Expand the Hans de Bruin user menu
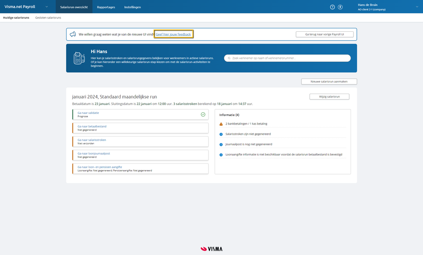The image size is (423, 255). 417,7
